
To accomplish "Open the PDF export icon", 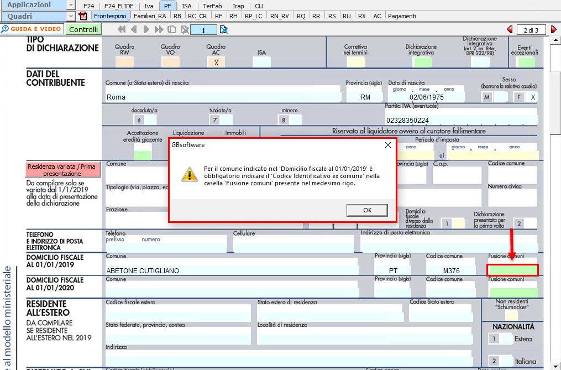I will pos(83,16).
